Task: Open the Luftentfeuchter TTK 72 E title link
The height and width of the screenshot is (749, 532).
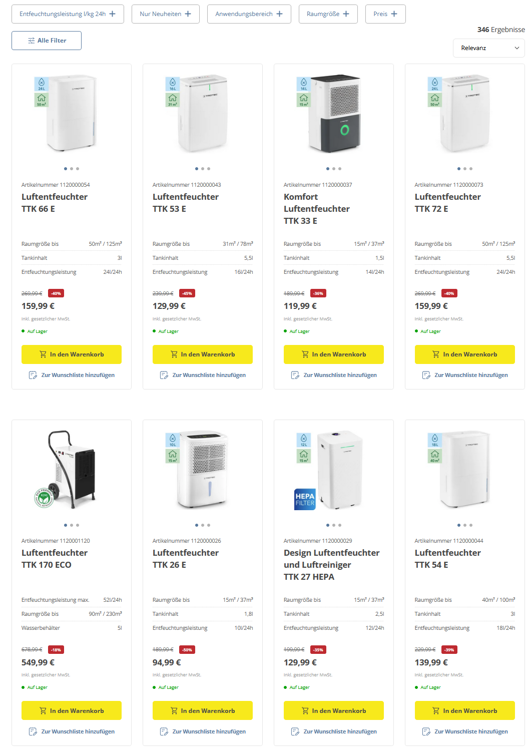Action: [x=447, y=203]
